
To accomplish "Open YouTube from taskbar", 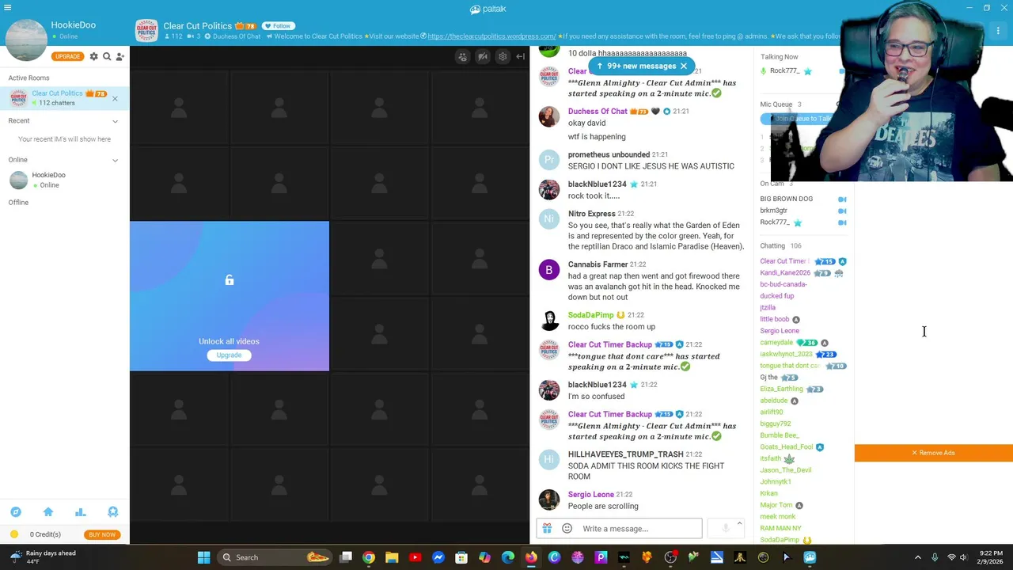I will click(x=415, y=557).
